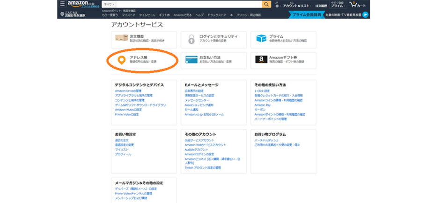Image resolution: width=426 pixels, height=203 pixels.
Task: Open 注文履歴 in the top header
Action: pyautogui.click(x=321, y=6)
